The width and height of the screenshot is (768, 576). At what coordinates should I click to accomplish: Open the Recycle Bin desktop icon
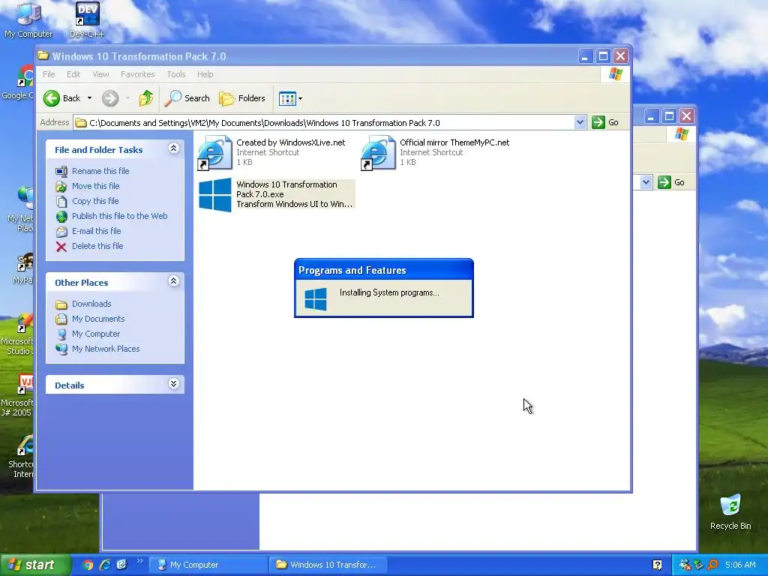point(730,512)
